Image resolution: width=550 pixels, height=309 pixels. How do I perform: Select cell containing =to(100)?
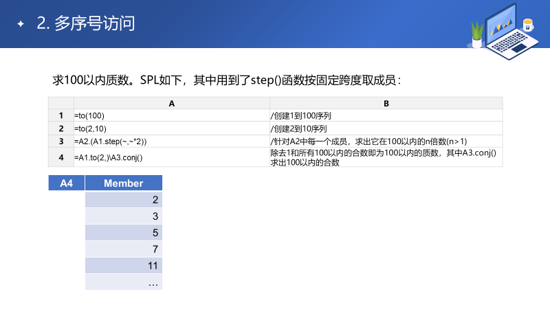(x=171, y=115)
